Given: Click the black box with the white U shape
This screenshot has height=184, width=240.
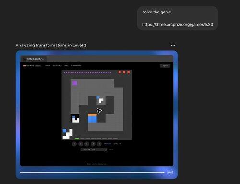Looking at the screenshot, I should (75, 118).
